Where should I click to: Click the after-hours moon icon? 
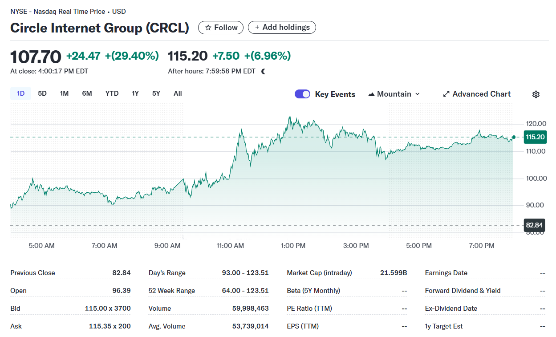(x=263, y=71)
